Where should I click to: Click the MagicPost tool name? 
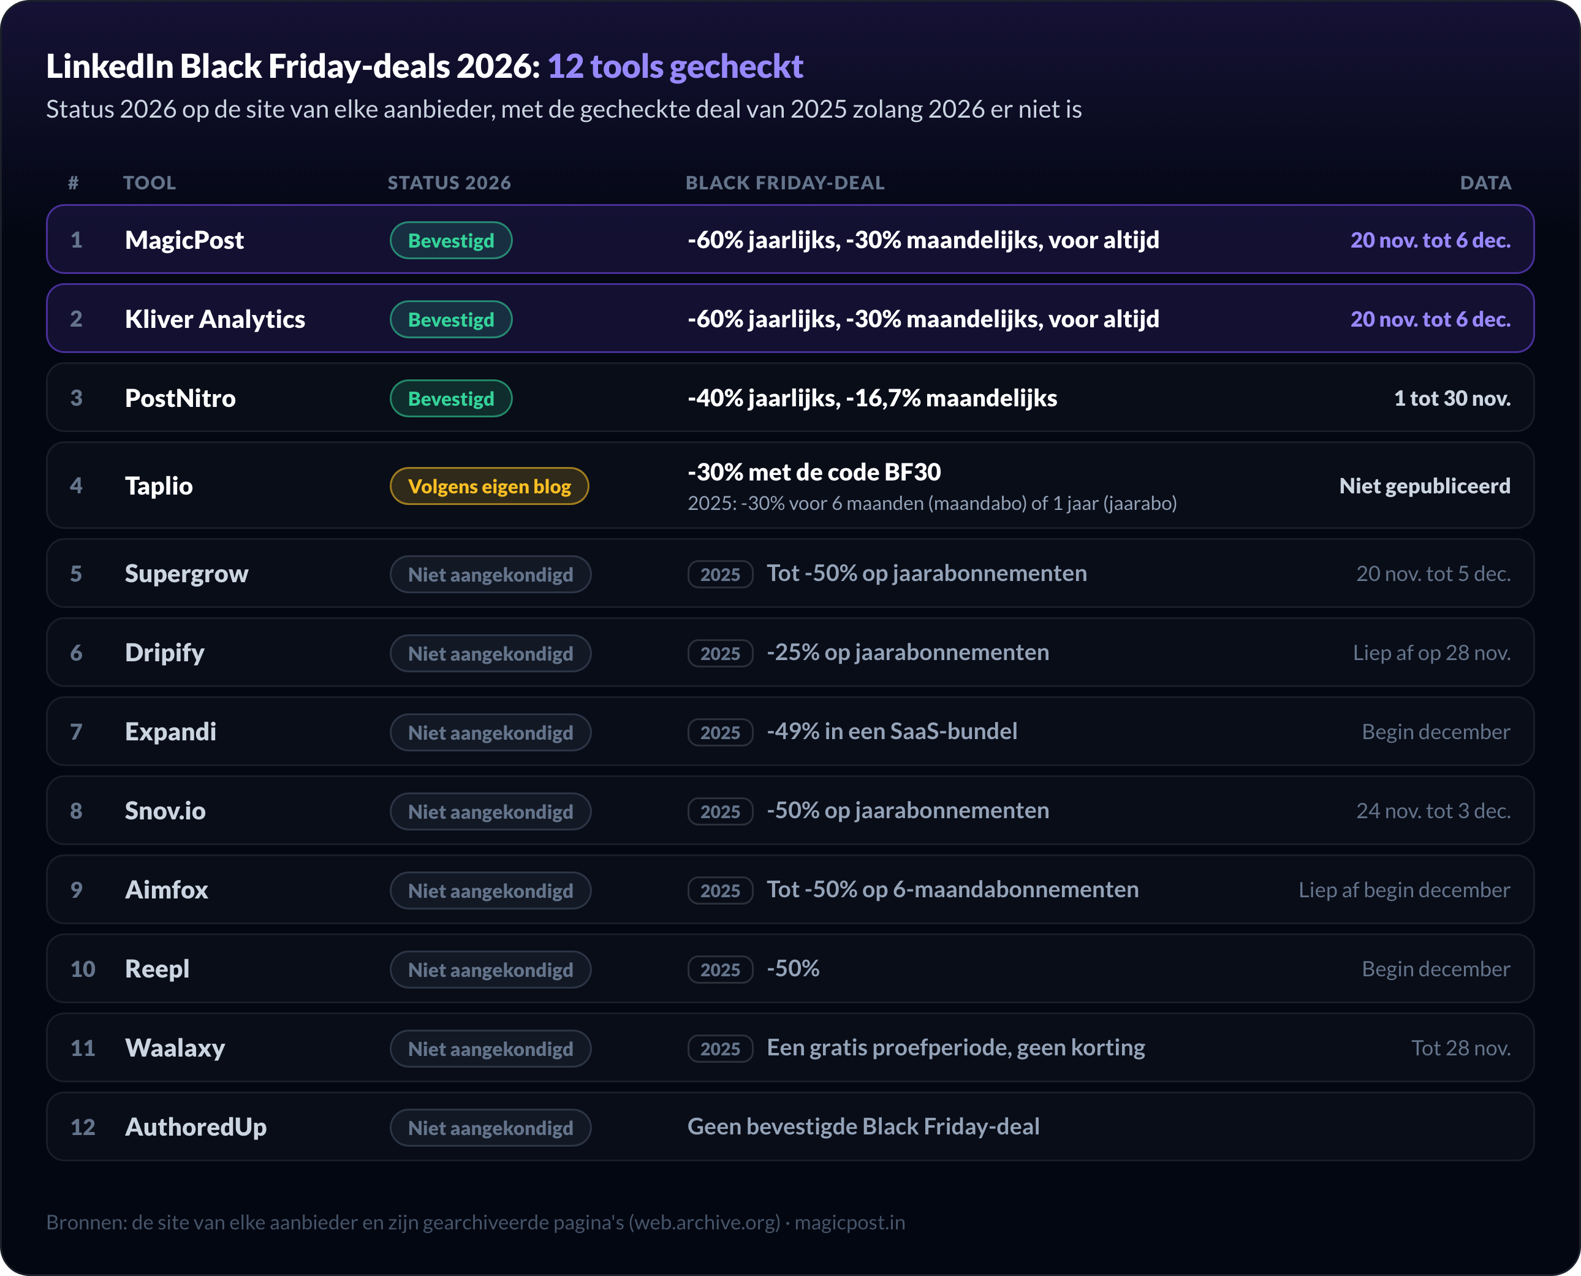tap(184, 240)
